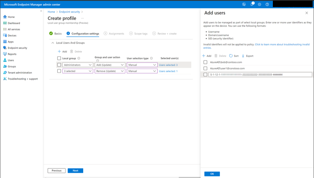Click the Previous button
This screenshot has width=314, height=178.
[x=57, y=171]
